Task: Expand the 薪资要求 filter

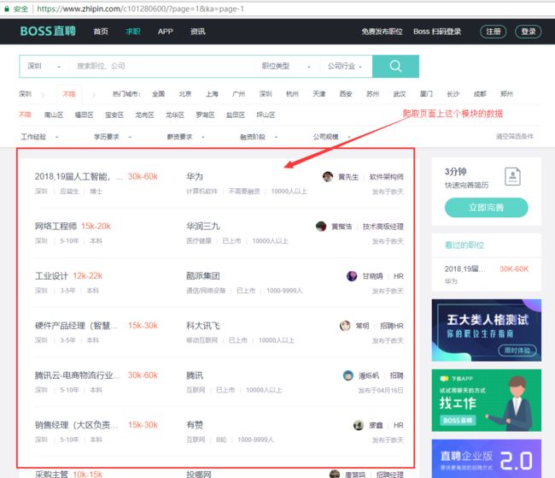Action: 186,137
